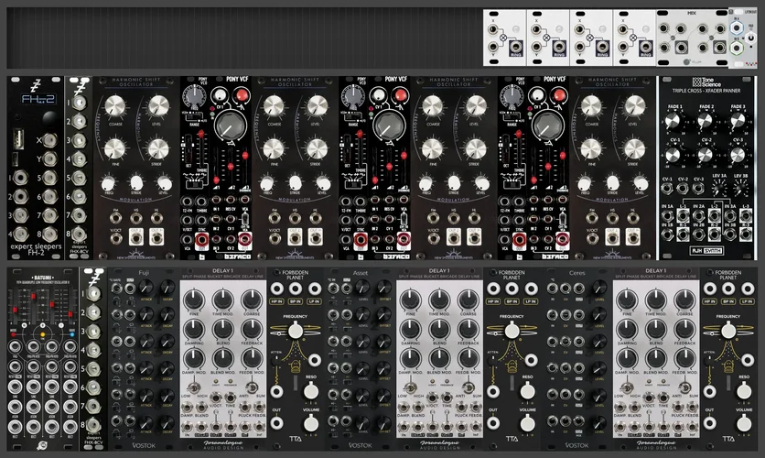Click the first frequency fader on Batumi
Viewport: 765px width, 458px height.
[16, 310]
